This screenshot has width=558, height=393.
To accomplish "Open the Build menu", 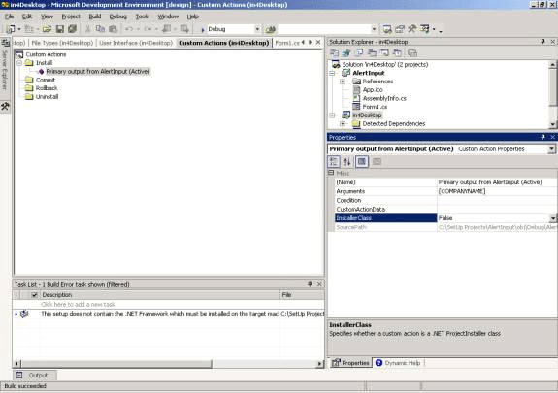I will click(x=95, y=16).
